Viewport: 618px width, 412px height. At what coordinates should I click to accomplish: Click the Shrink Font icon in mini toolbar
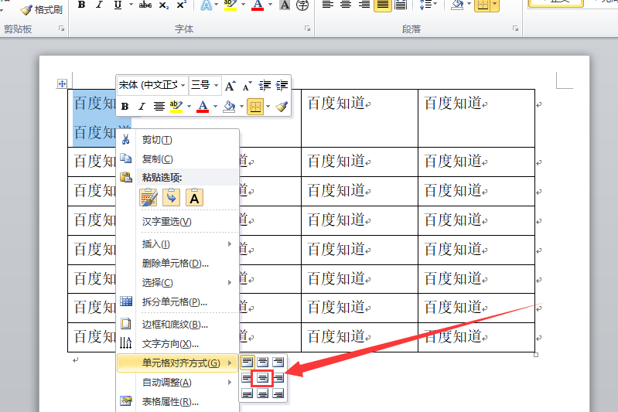(x=247, y=85)
